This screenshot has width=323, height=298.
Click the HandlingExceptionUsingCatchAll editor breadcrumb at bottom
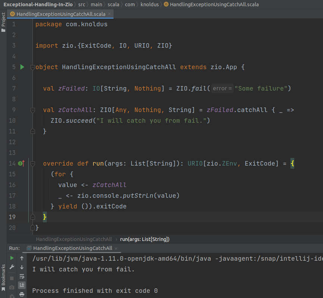(74, 239)
